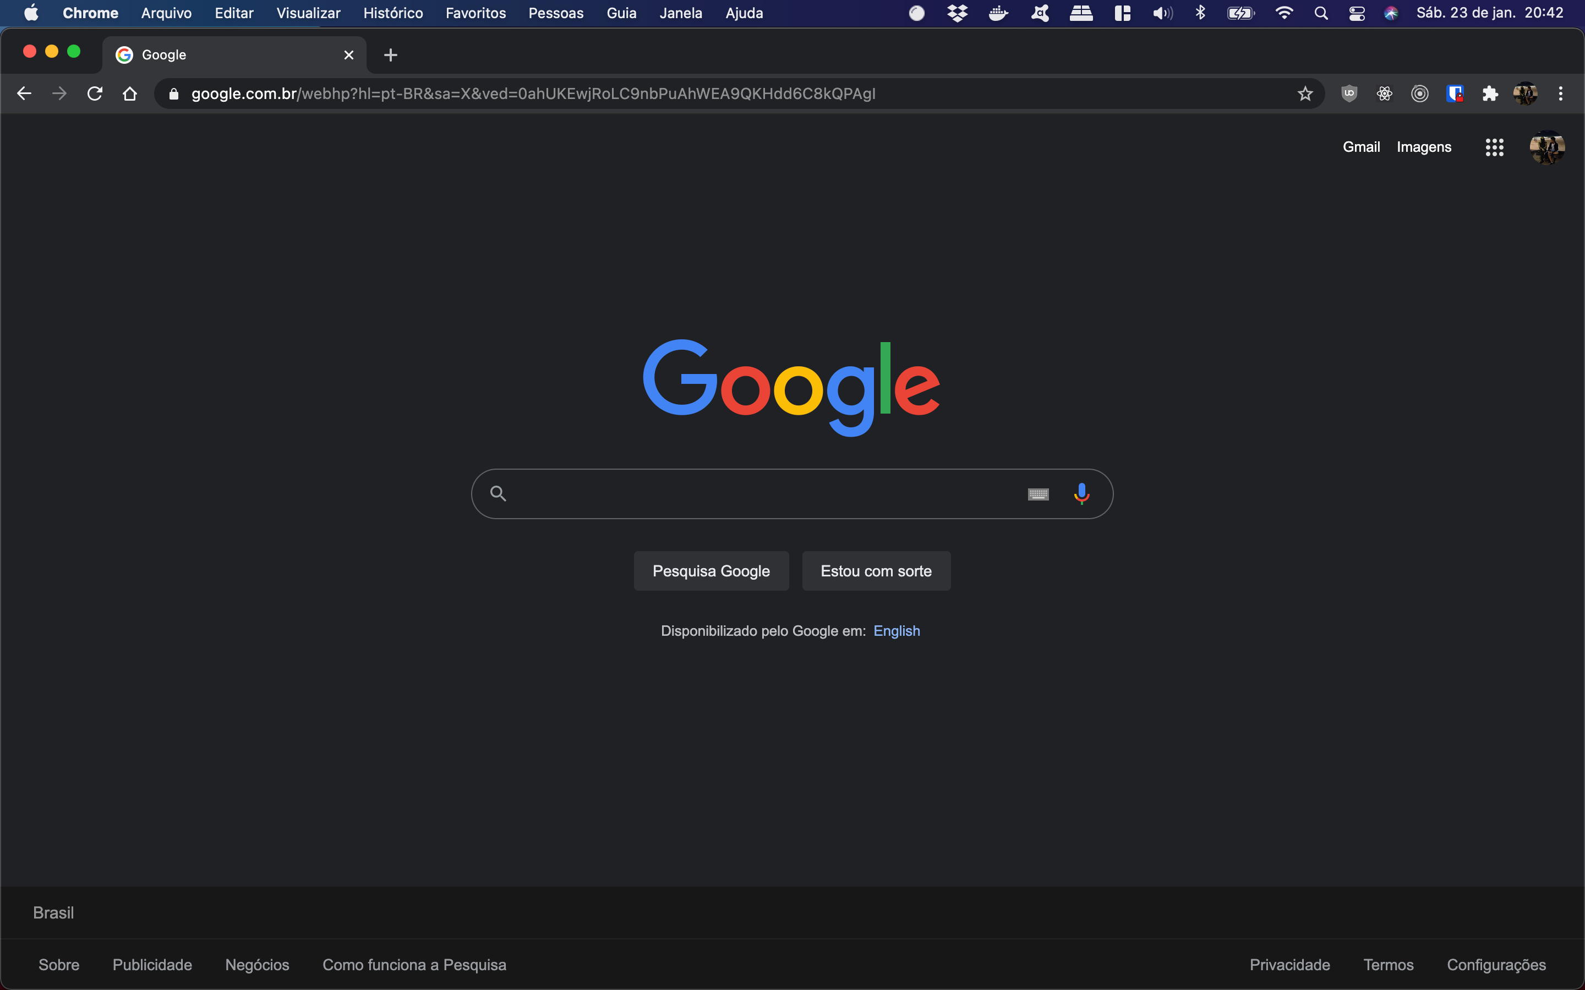Open the Google apps grid
Image resolution: width=1585 pixels, height=990 pixels.
1494,147
